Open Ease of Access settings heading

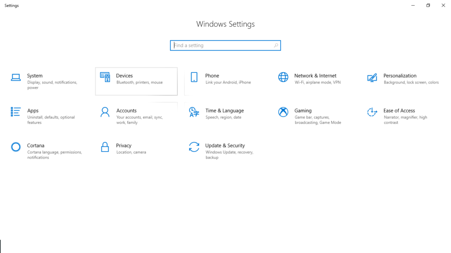click(x=399, y=111)
